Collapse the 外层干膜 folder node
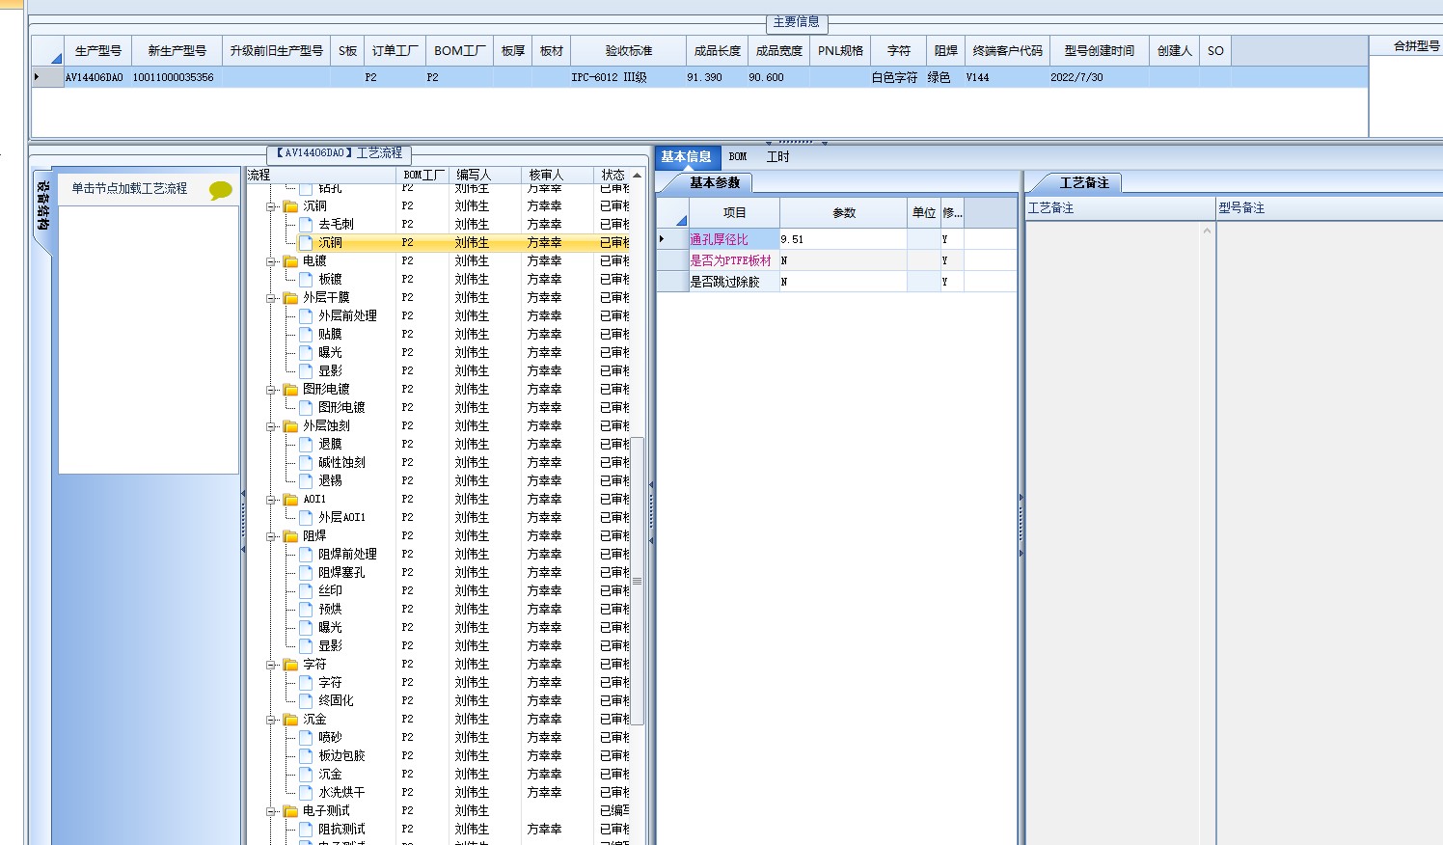Image resolution: width=1443 pixels, height=845 pixels. point(272,298)
